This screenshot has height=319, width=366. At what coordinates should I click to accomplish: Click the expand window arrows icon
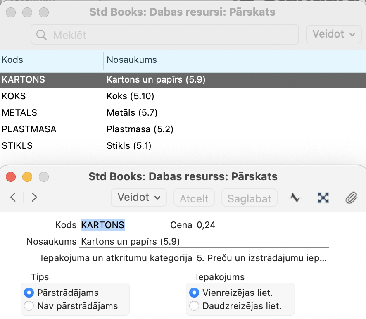click(323, 198)
